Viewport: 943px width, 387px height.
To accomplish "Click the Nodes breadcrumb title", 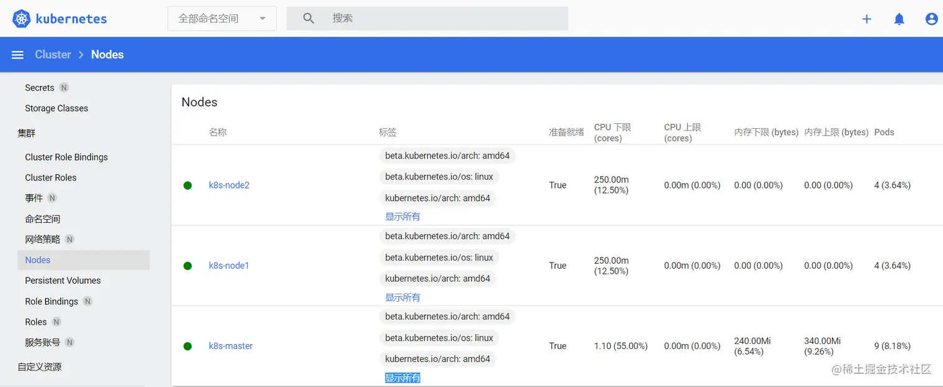I will (x=107, y=55).
